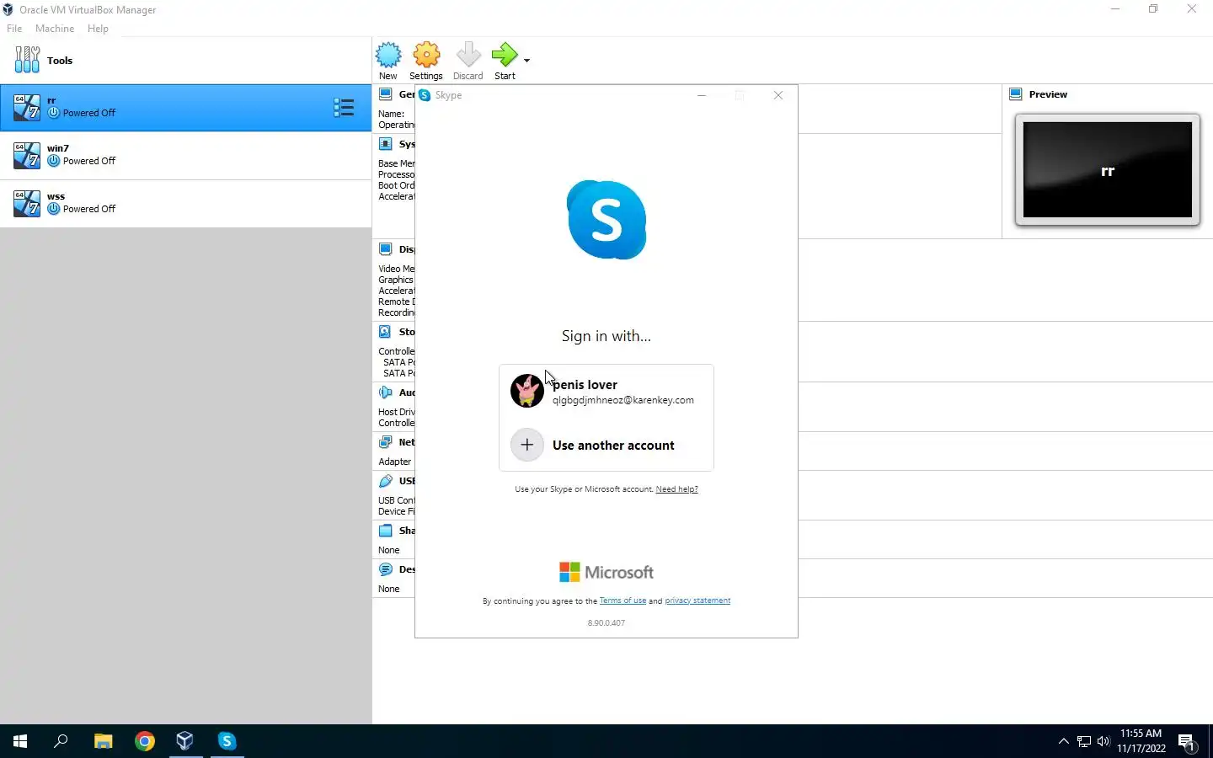This screenshot has height=758, width=1213.
Task: Open the Machine menu in VirtualBox
Action: click(55, 29)
